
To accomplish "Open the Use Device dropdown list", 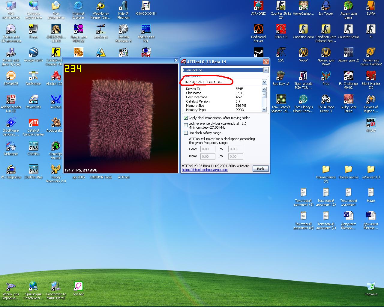I will click(x=264, y=82).
